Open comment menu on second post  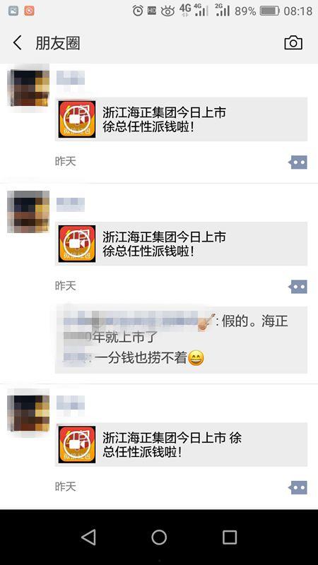298,287
